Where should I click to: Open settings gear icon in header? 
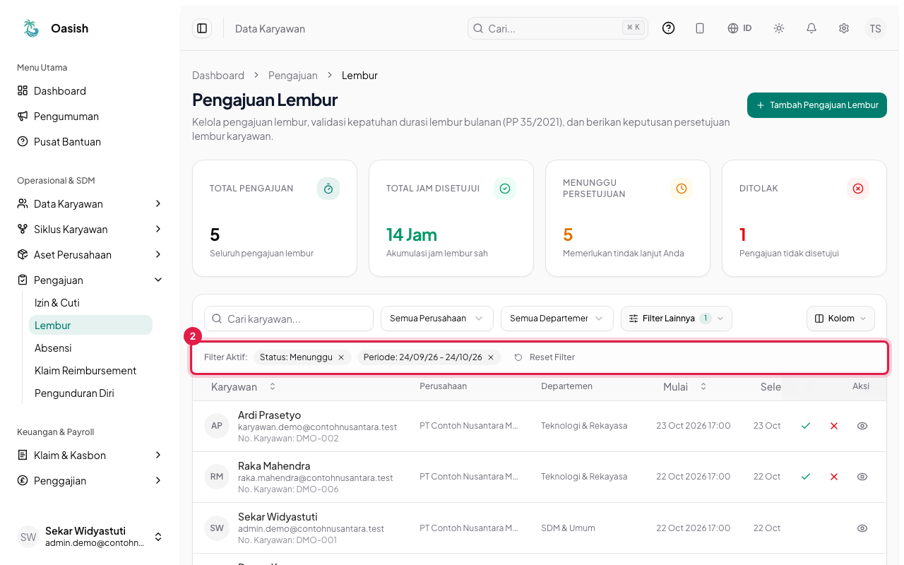point(844,28)
